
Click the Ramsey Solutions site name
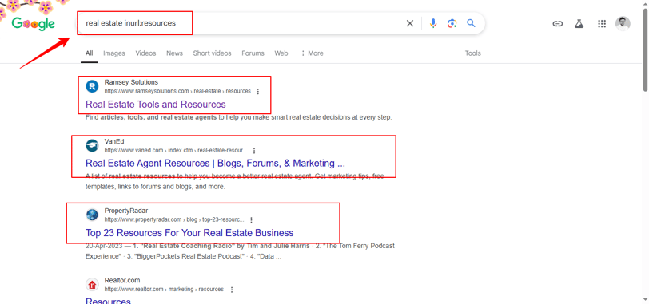coord(131,82)
